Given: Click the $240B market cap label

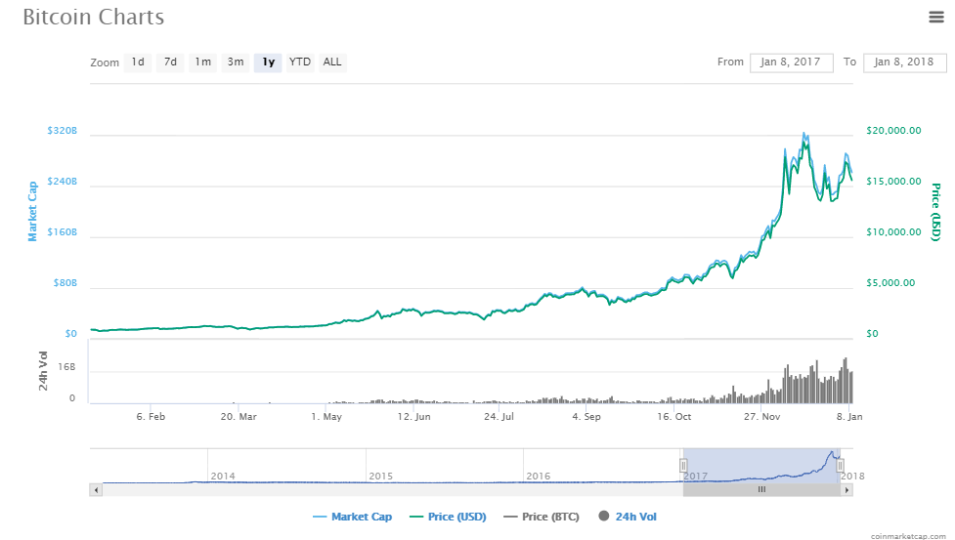Looking at the screenshot, I should pyautogui.click(x=63, y=182).
